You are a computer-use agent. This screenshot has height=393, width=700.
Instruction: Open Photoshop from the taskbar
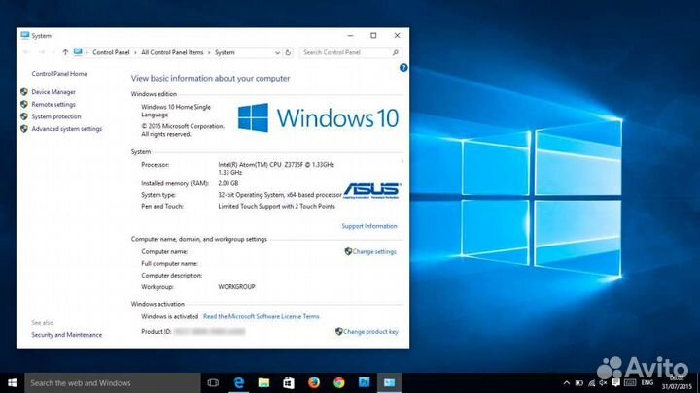point(365,382)
